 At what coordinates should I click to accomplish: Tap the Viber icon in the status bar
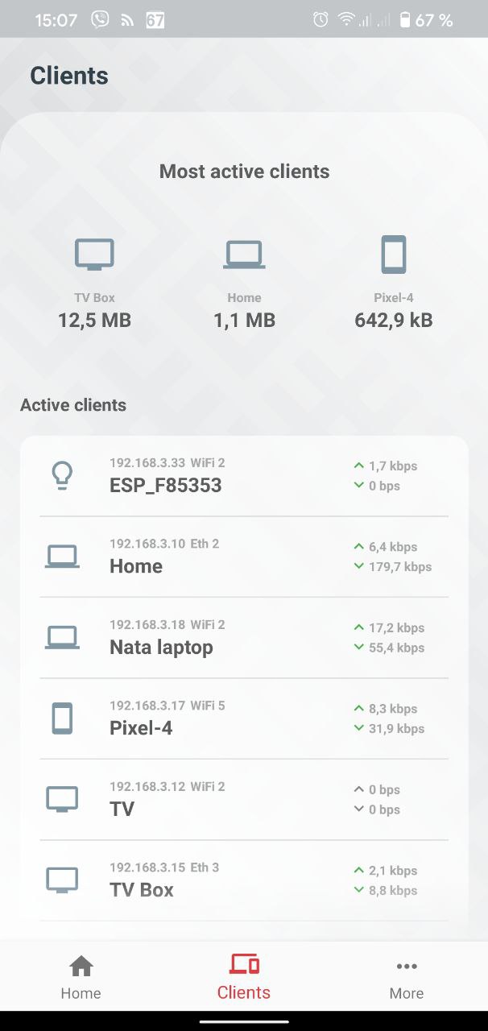(101, 20)
